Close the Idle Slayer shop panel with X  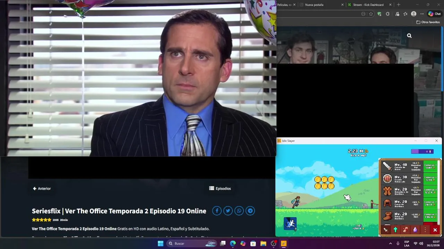pos(435,230)
